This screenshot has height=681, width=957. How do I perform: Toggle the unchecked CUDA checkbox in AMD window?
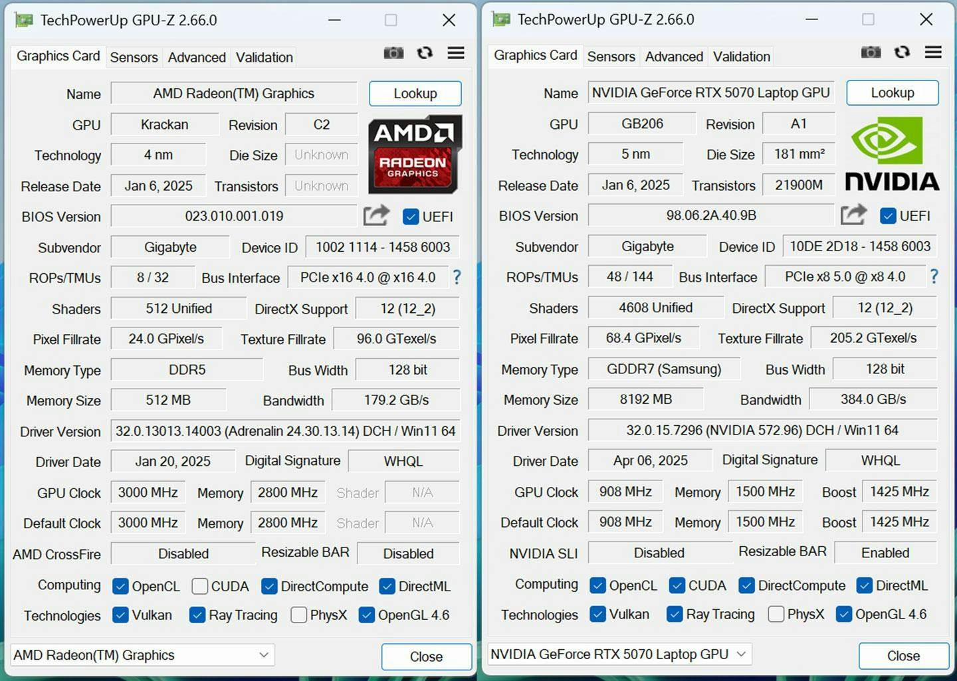pos(199,586)
